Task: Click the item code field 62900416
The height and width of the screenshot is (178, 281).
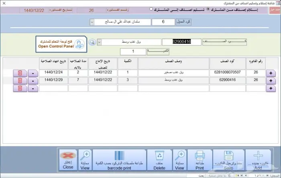Action: [182, 42]
